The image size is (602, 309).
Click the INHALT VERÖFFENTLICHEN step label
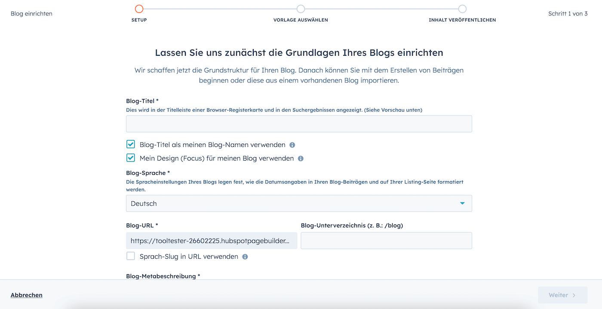(462, 20)
